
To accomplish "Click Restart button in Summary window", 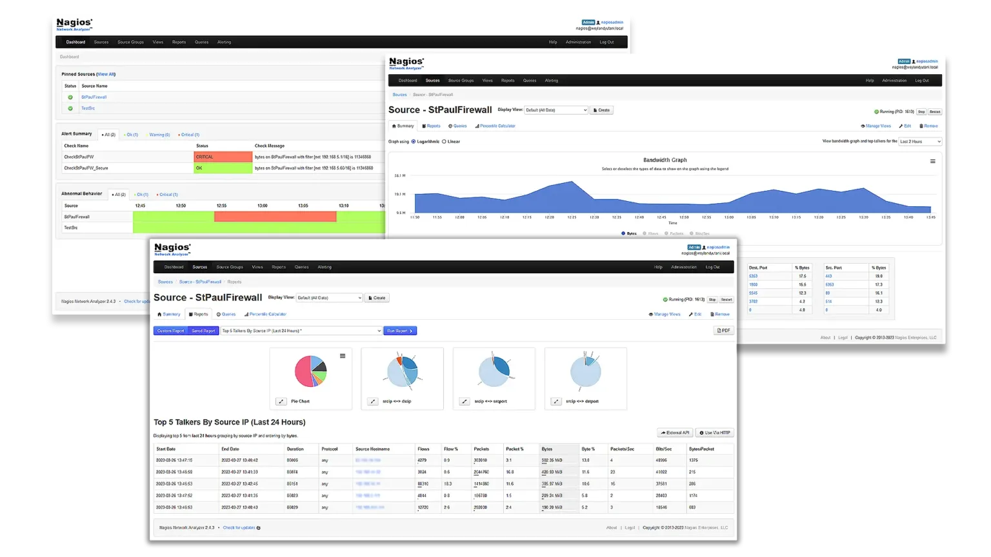I will (x=935, y=112).
